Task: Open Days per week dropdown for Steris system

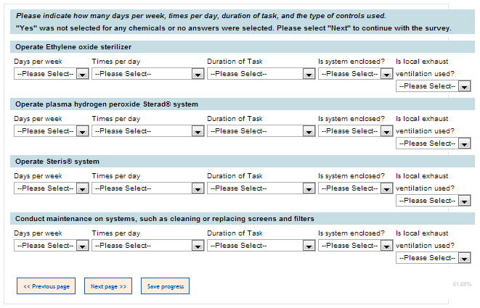Action: pyautogui.click(x=51, y=188)
